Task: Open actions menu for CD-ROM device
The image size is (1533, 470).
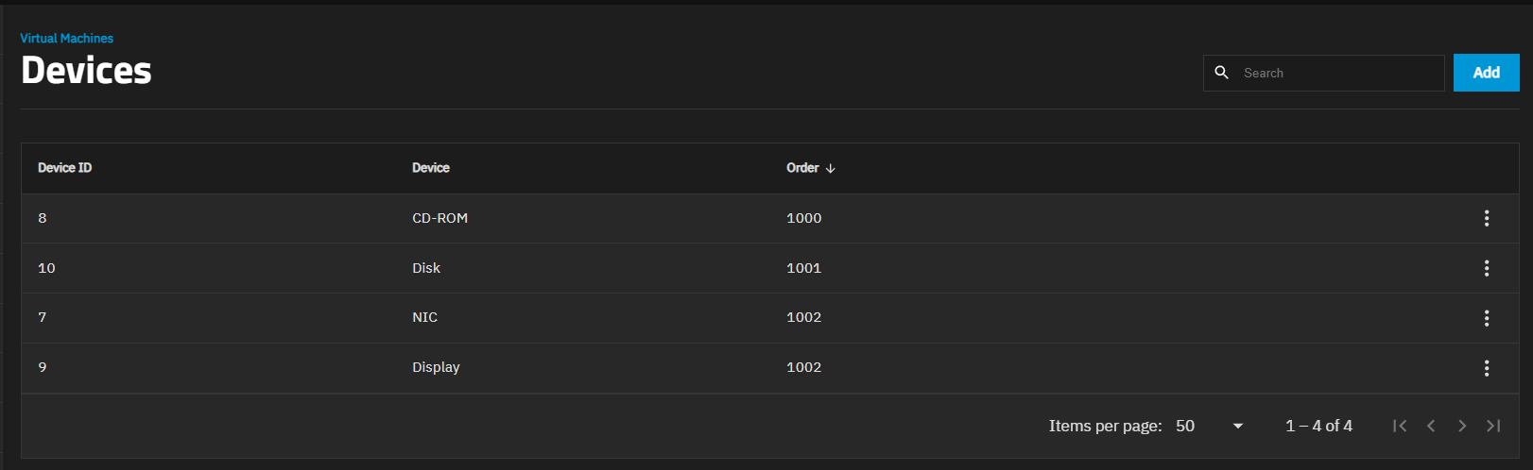Action: click(1486, 218)
